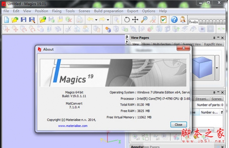Switch to the Rapidfit View tab

point(213,44)
